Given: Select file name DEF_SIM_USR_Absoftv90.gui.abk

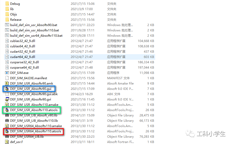Looking at the screenshot, I should coord(34,94).
